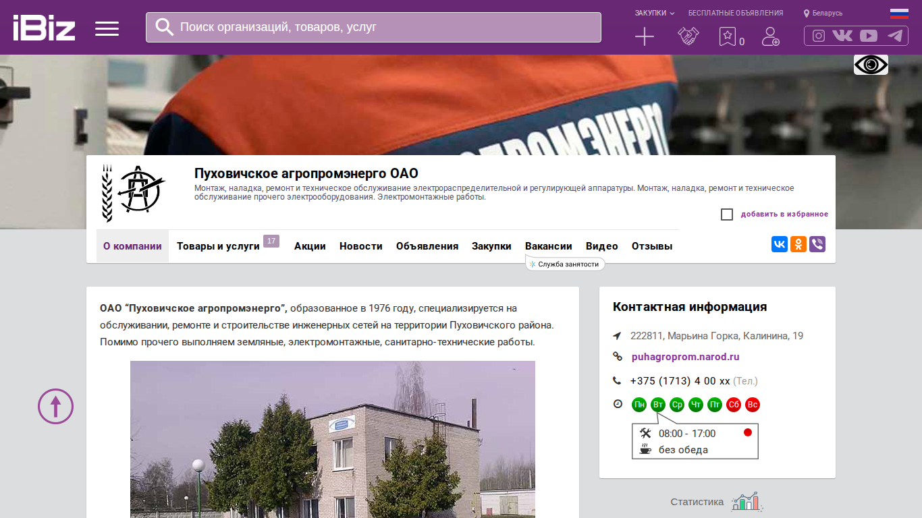Switch to the 'Товары и услуги' tab
The width and height of the screenshot is (922, 518).
(x=218, y=246)
